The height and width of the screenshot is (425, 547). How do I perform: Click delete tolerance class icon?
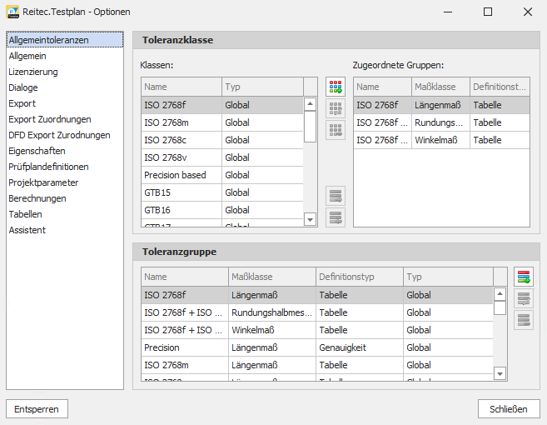click(336, 130)
